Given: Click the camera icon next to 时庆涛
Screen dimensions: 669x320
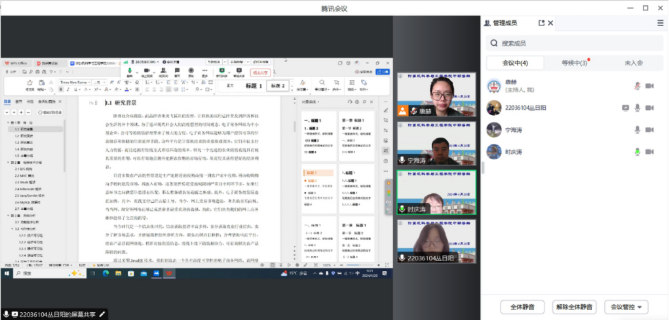Looking at the screenshot, I should [649, 152].
